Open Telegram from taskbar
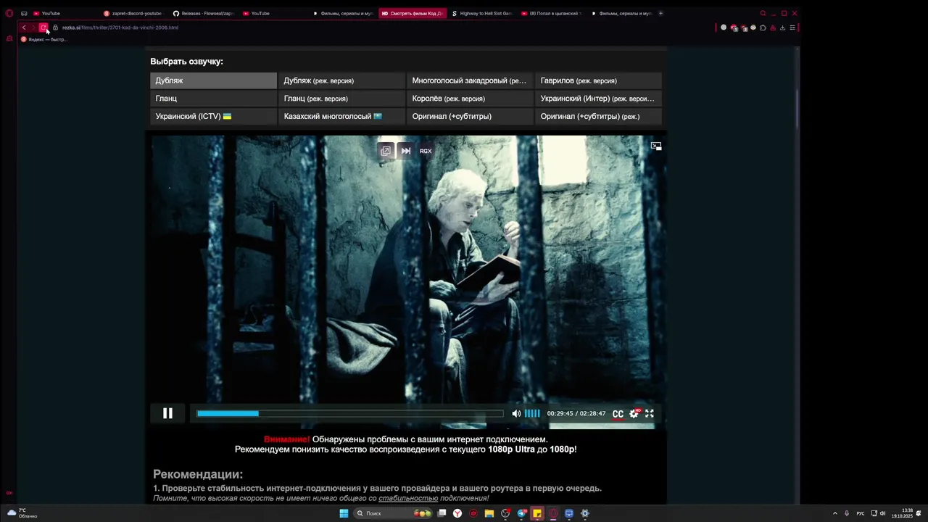This screenshot has width=928, height=522. coord(521,513)
